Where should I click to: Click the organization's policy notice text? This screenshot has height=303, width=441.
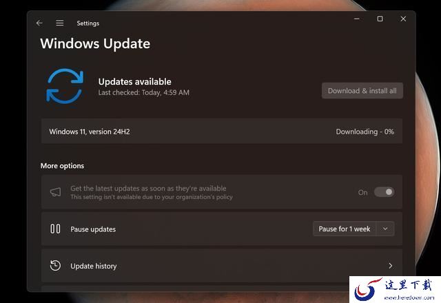pyautogui.click(x=152, y=197)
